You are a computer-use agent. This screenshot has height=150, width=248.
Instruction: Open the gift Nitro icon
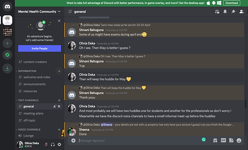pos(215,140)
